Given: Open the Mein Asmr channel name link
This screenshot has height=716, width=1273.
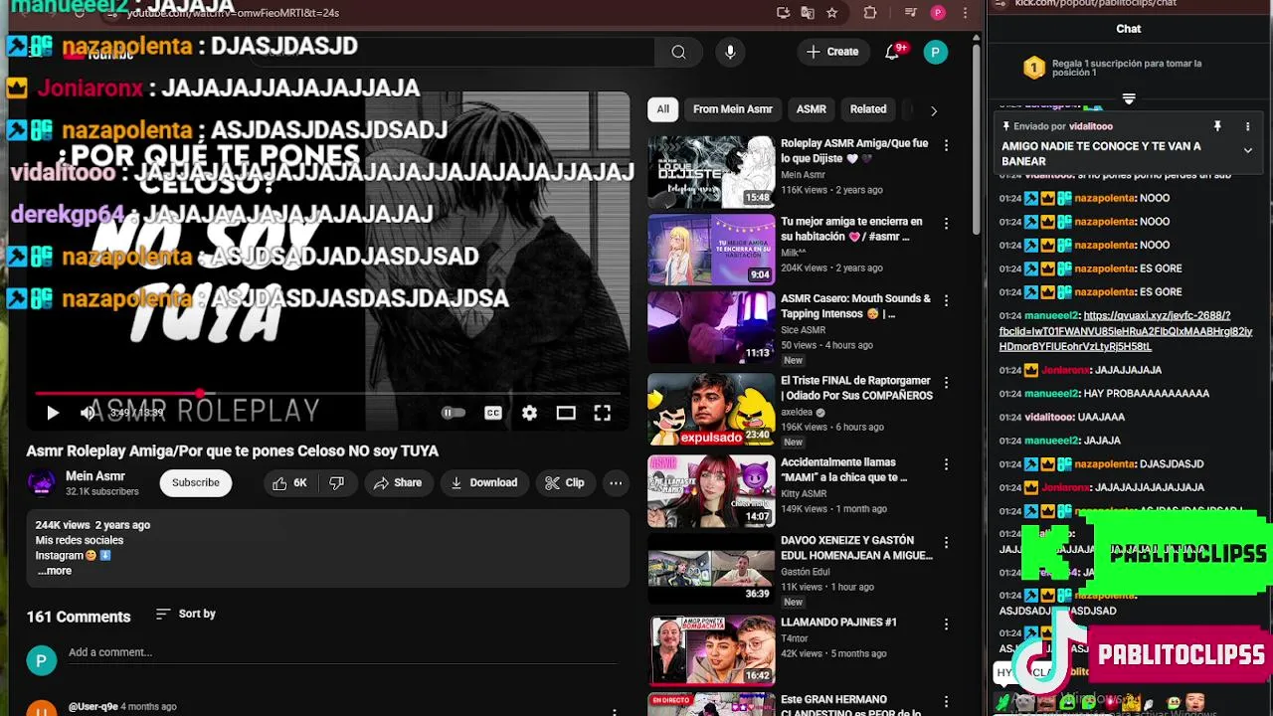Looking at the screenshot, I should coord(95,476).
